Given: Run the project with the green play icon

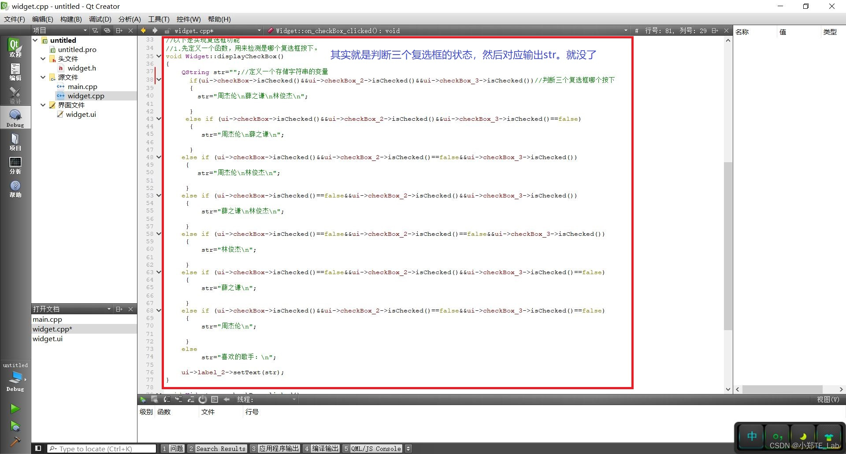Looking at the screenshot, I should 15,408.
